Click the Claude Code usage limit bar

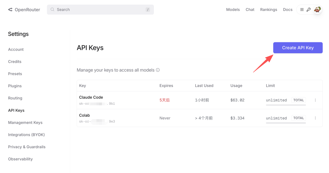(x=286, y=105)
